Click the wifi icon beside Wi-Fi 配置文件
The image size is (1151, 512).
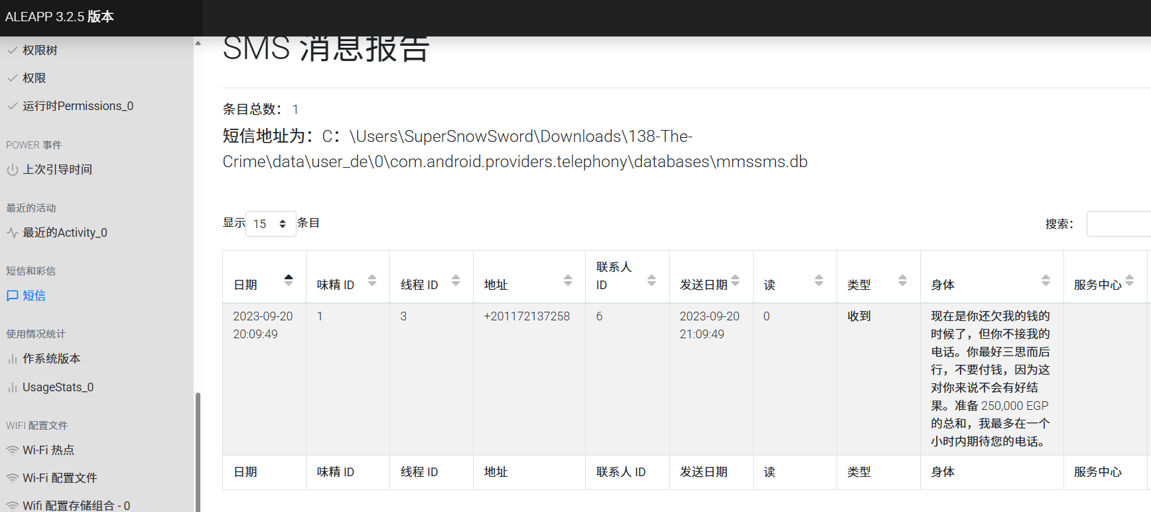pyautogui.click(x=12, y=478)
